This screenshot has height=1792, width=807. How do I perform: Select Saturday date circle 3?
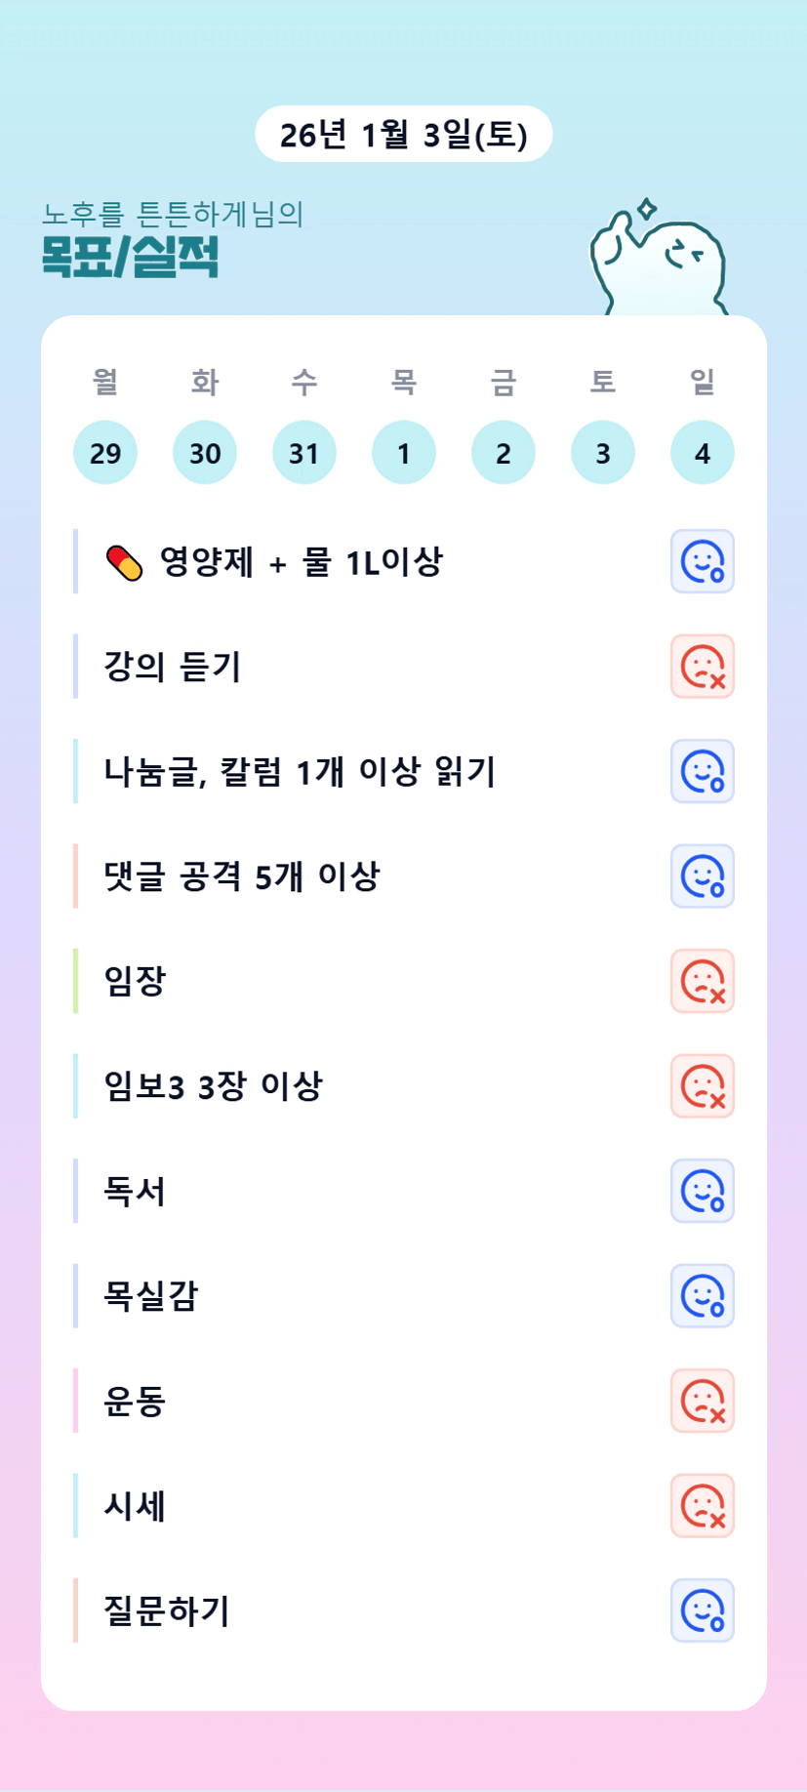point(603,453)
